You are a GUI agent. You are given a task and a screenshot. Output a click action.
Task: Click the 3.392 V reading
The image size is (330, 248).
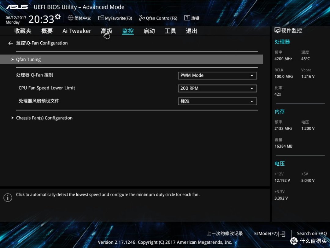coord(281,198)
